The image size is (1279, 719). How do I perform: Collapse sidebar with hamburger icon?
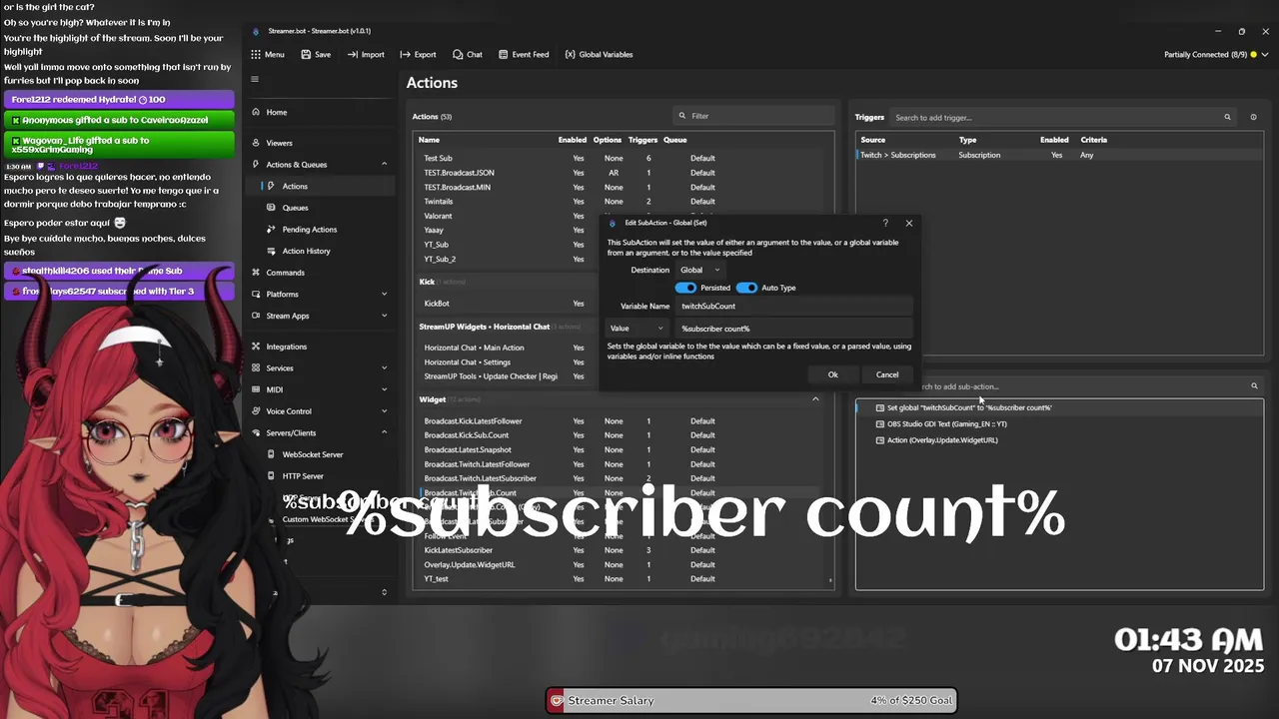[x=255, y=79]
